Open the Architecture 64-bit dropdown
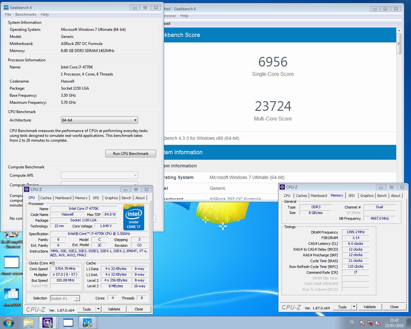Screen dimensions: 411x329 pos(100,120)
